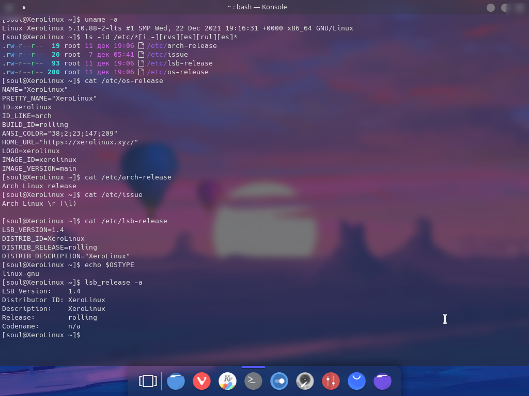Place cursor at the last empty shell prompt

point(41,335)
